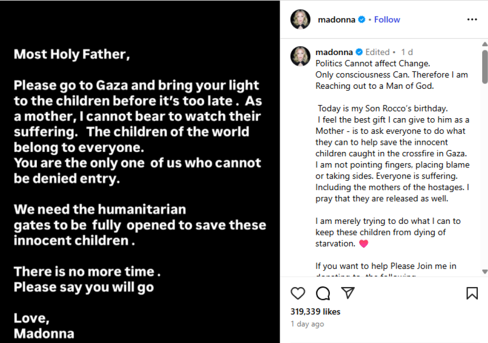Click the avatar beside the caption text
This screenshot has width=488, height=343.
[x=300, y=56]
